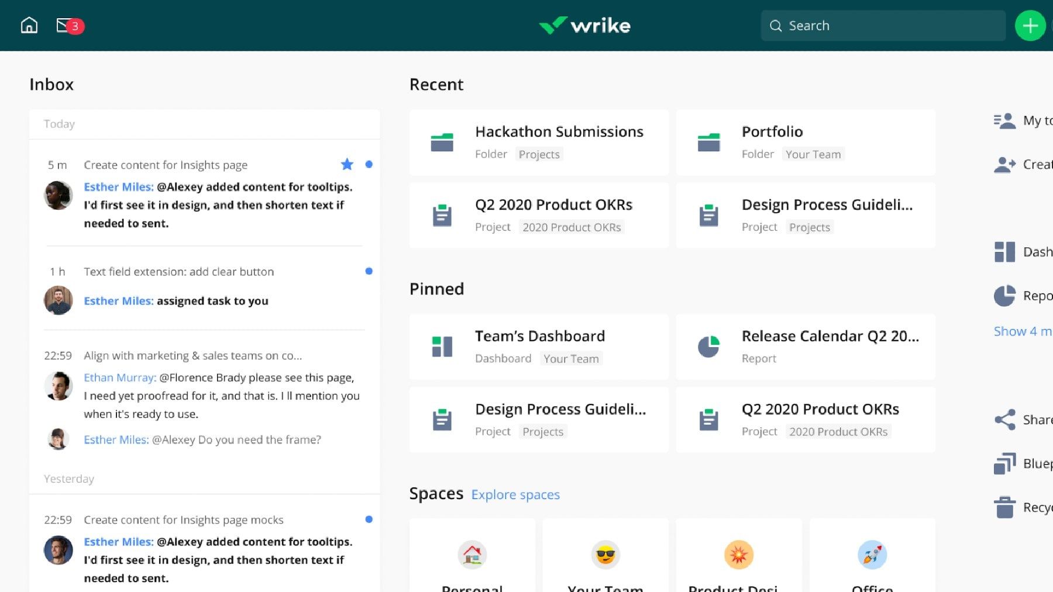The height and width of the screenshot is (592, 1053).
Task: Click the green plus button to create new item
Action: pyautogui.click(x=1030, y=25)
